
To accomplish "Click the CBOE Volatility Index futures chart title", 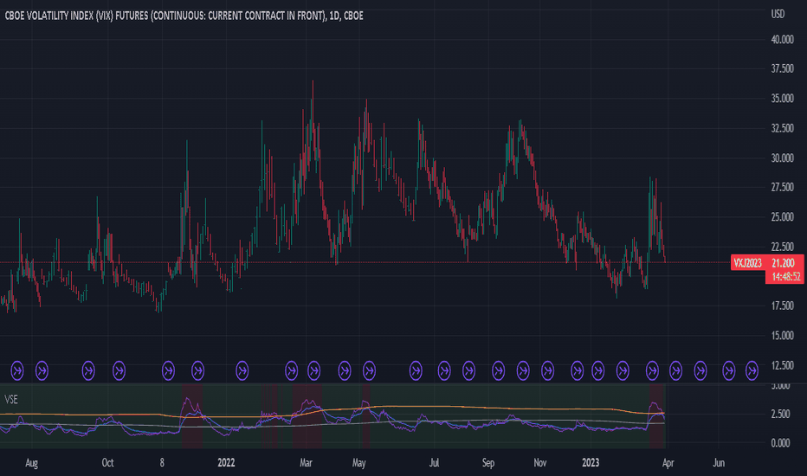I will click(184, 16).
